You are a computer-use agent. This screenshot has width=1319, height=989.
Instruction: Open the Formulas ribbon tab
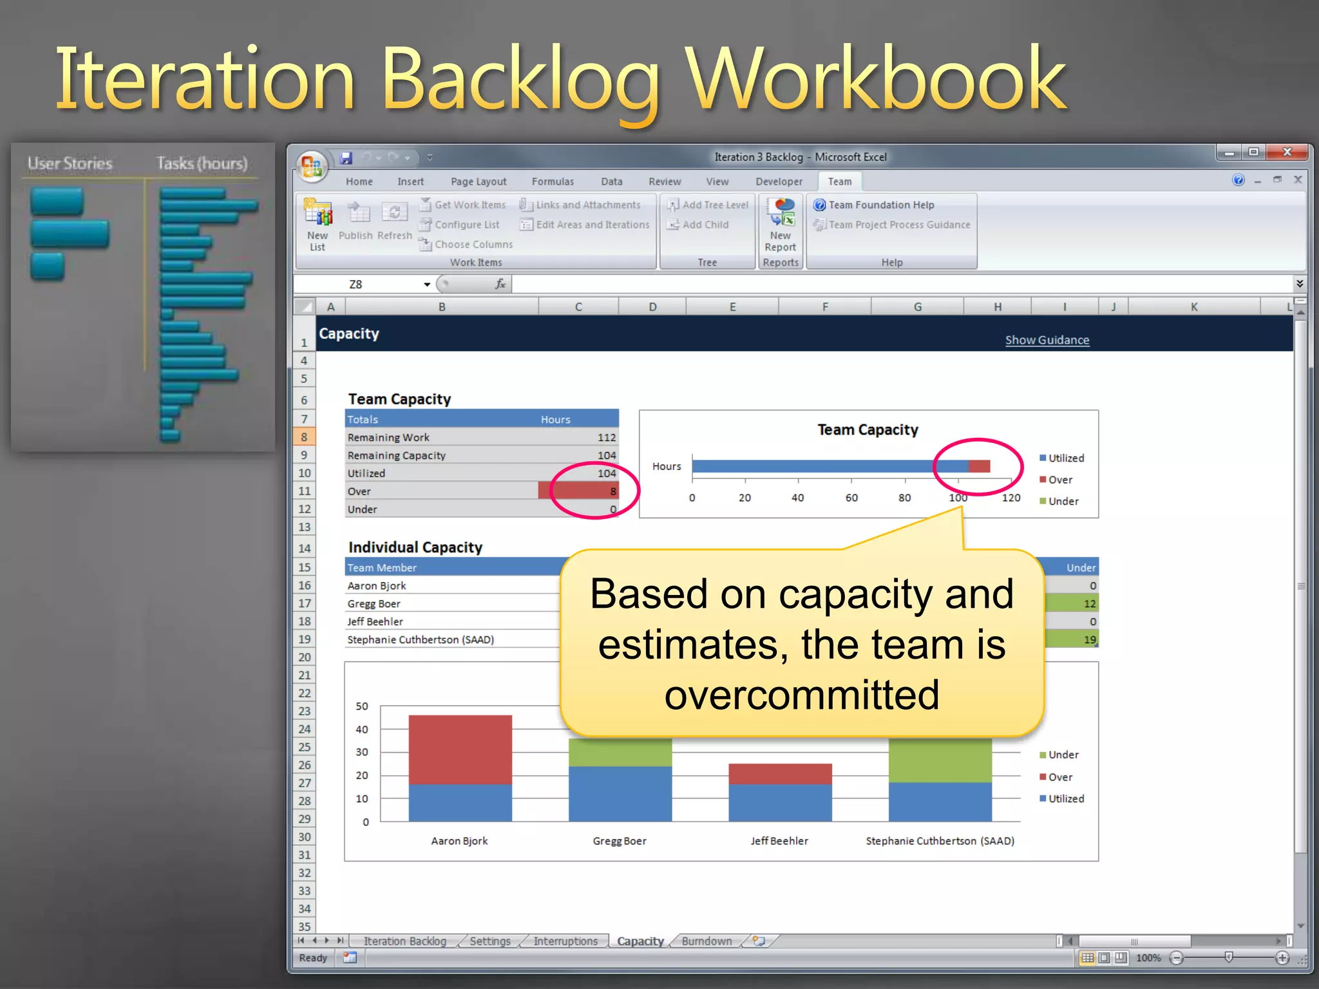(553, 182)
